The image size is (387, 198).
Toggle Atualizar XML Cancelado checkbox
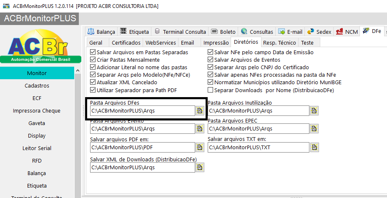click(x=124, y=83)
